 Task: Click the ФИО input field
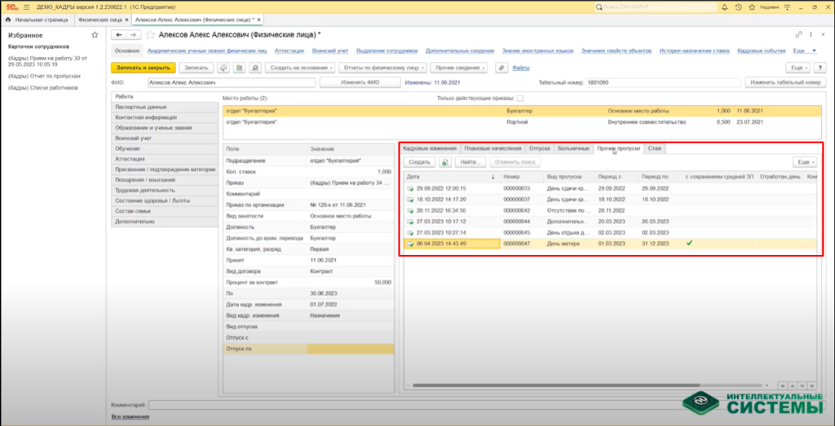[232, 82]
